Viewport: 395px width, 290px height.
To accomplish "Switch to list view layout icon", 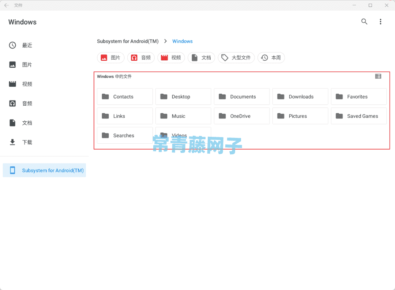I will click(378, 76).
